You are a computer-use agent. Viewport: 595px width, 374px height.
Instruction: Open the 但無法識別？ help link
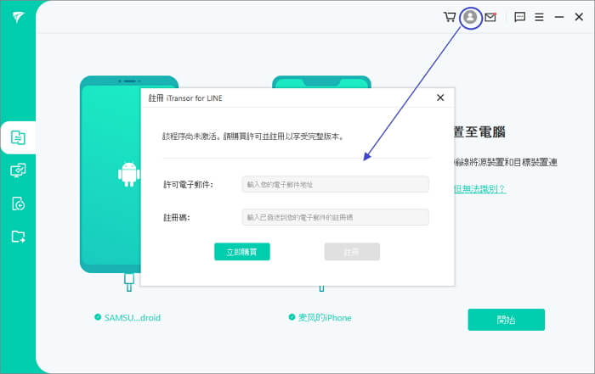(480, 189)
